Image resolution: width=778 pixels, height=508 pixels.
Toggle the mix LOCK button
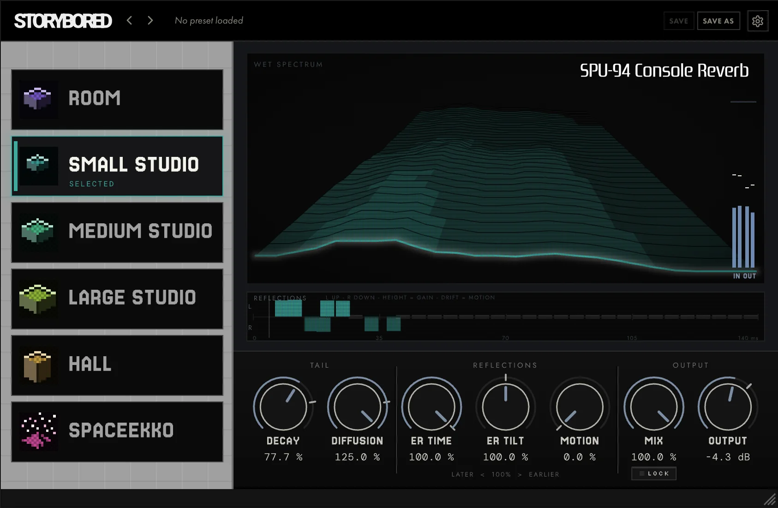tap(654, 473)
